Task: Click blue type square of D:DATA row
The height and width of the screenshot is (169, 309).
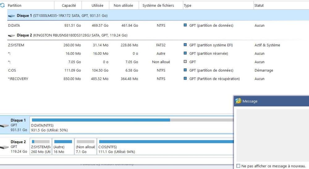Action: click(185, 25)
